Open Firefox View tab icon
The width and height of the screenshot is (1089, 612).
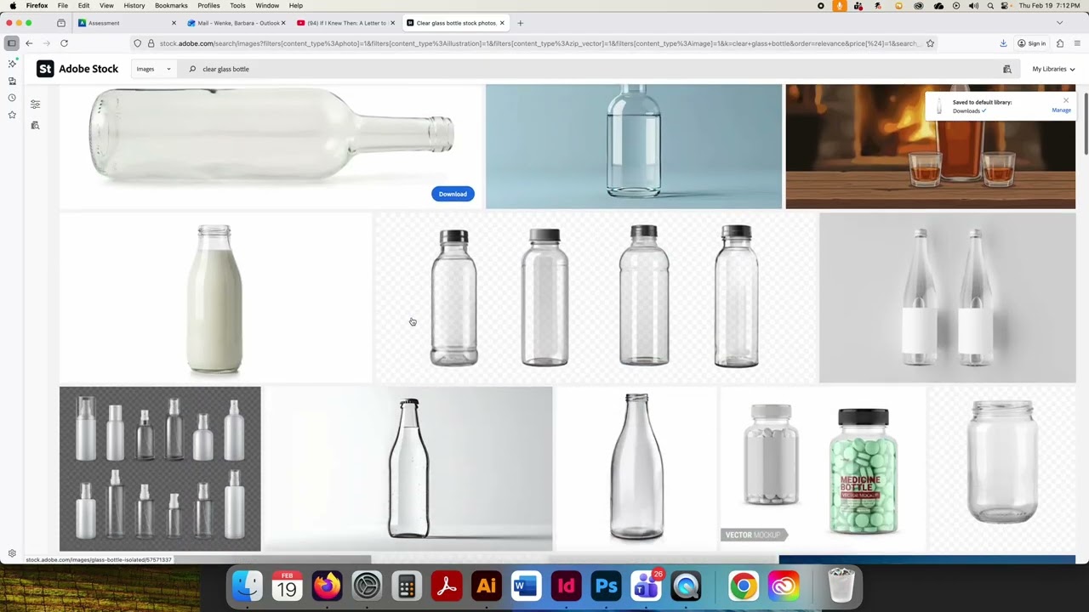(x=61, y=23)
